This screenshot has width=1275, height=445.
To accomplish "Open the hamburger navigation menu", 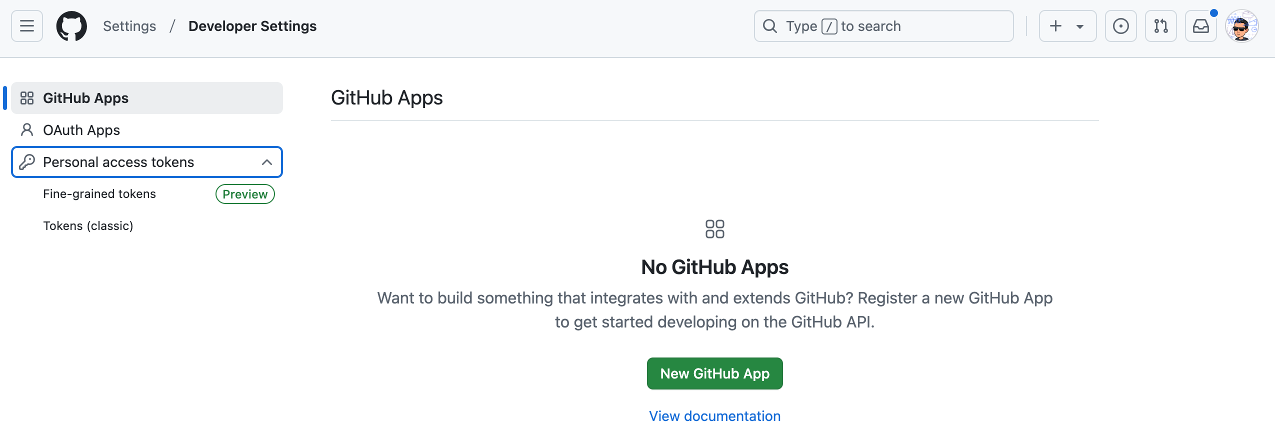I will pos(27,26).
